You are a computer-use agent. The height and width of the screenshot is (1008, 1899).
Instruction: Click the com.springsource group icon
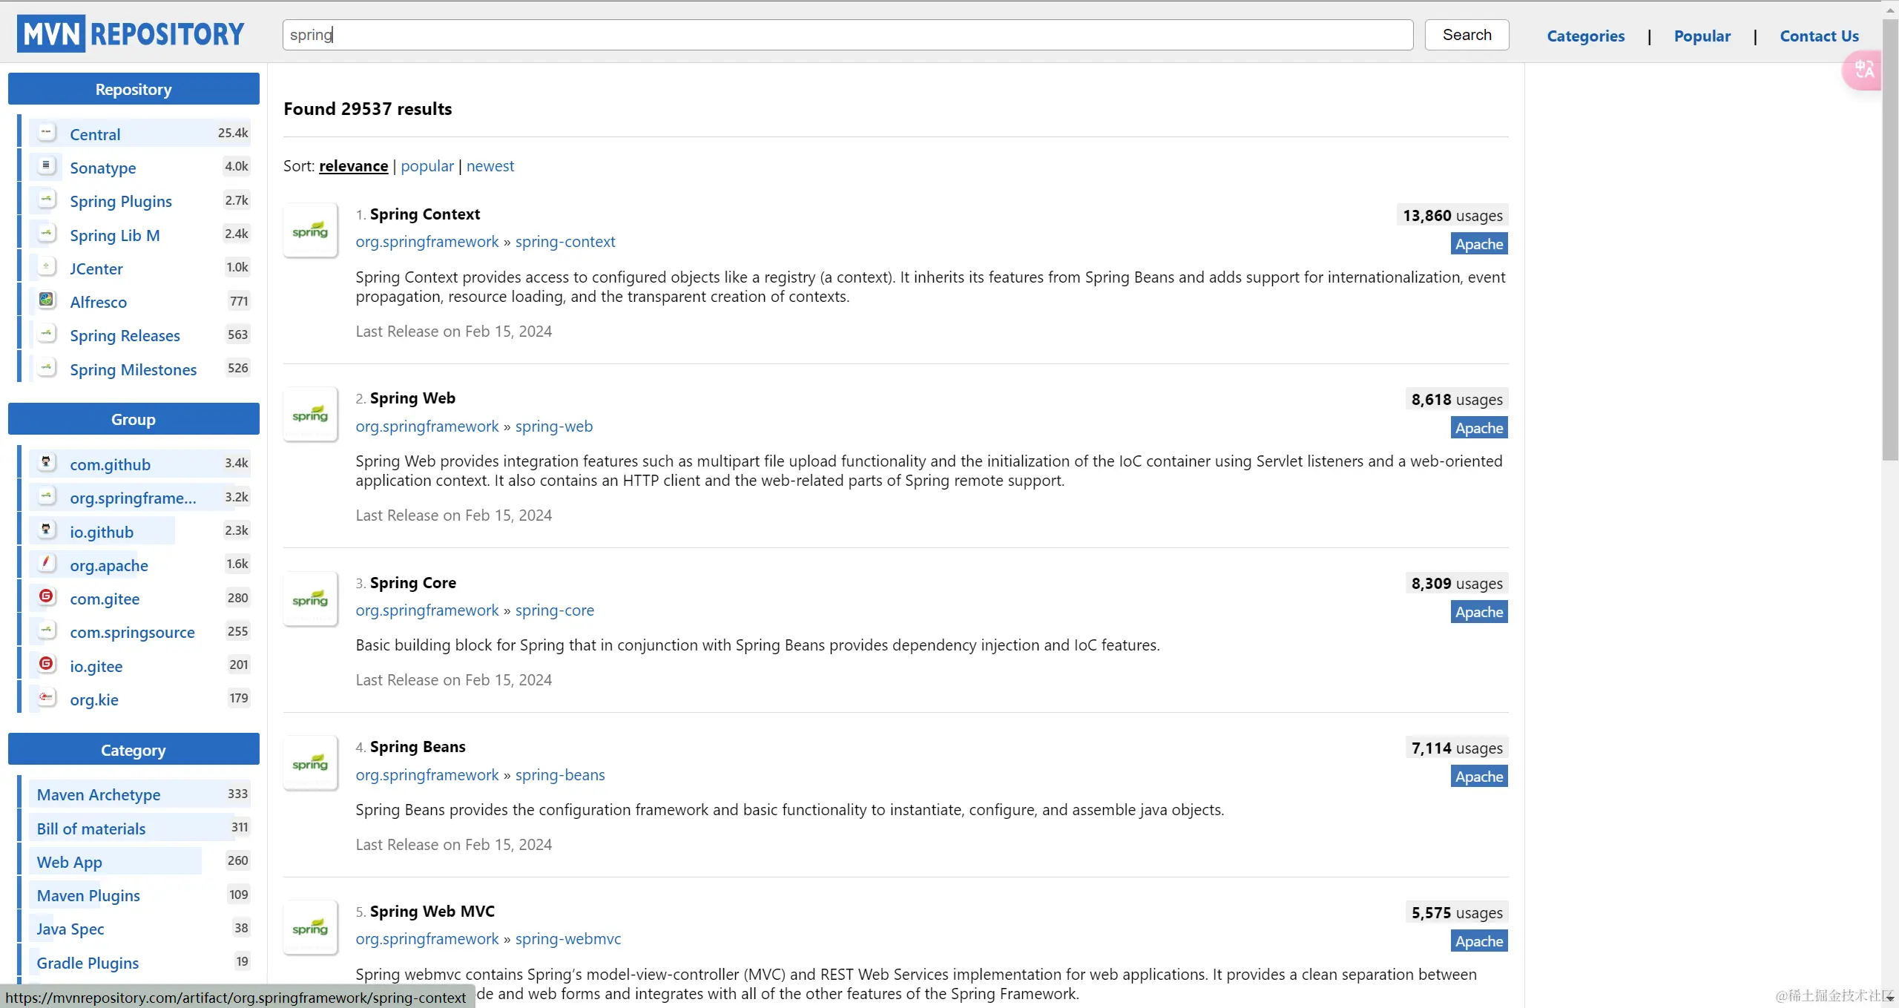pos(47,630)
